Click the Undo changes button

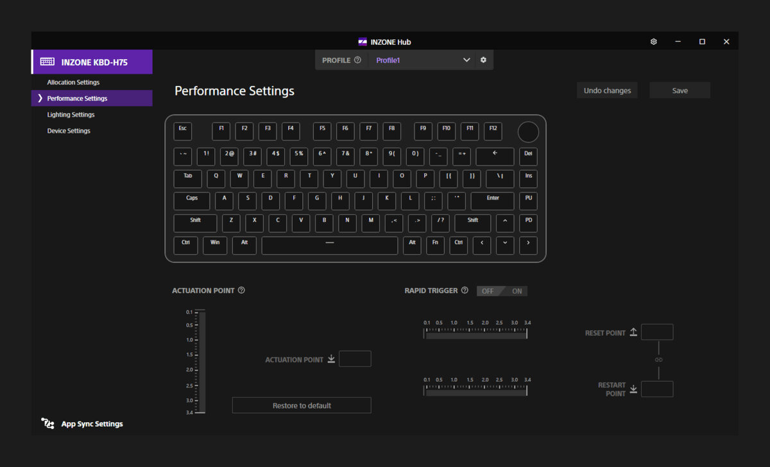point(606,90)
